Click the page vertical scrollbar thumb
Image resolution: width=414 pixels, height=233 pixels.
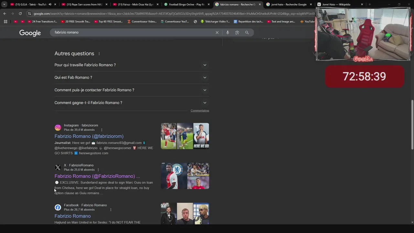coord(412,125)
